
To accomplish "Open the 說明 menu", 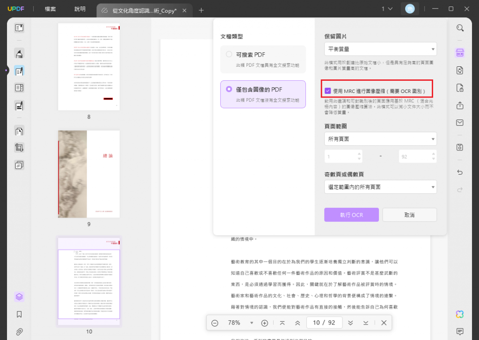I will click(80, 9).
